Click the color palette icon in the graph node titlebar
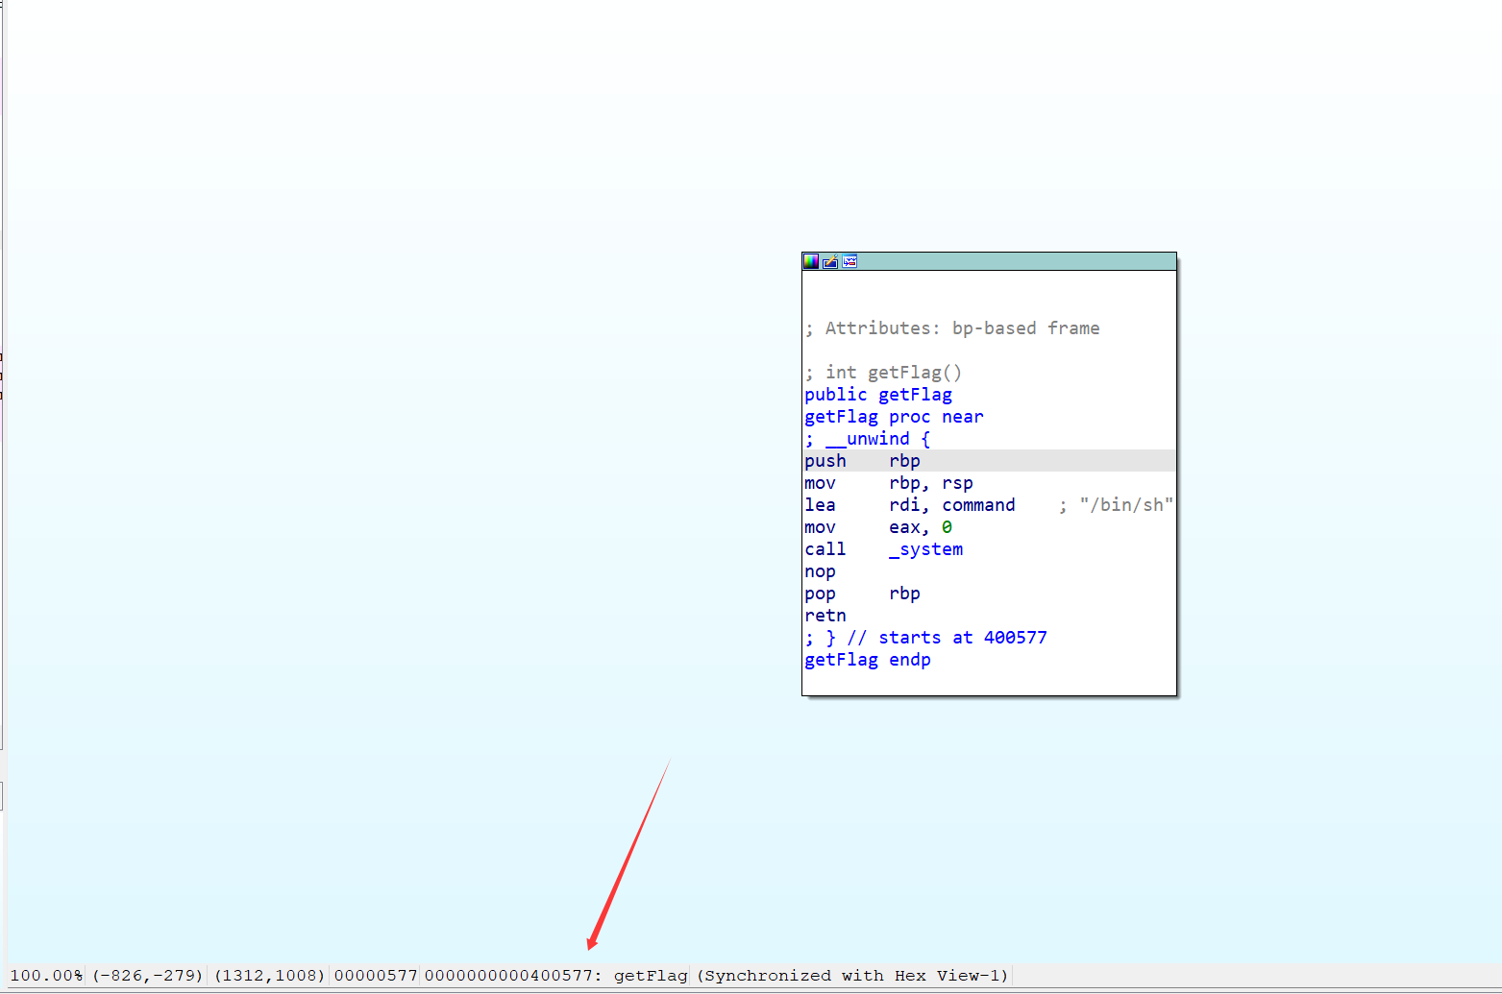Image resolution: width=1502 pixels, height=994 pixels. click(810, 260)
